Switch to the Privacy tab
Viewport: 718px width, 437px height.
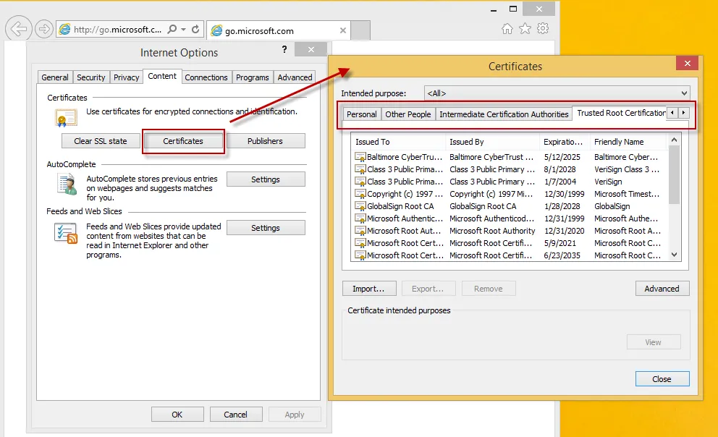[x=127, y=77]
